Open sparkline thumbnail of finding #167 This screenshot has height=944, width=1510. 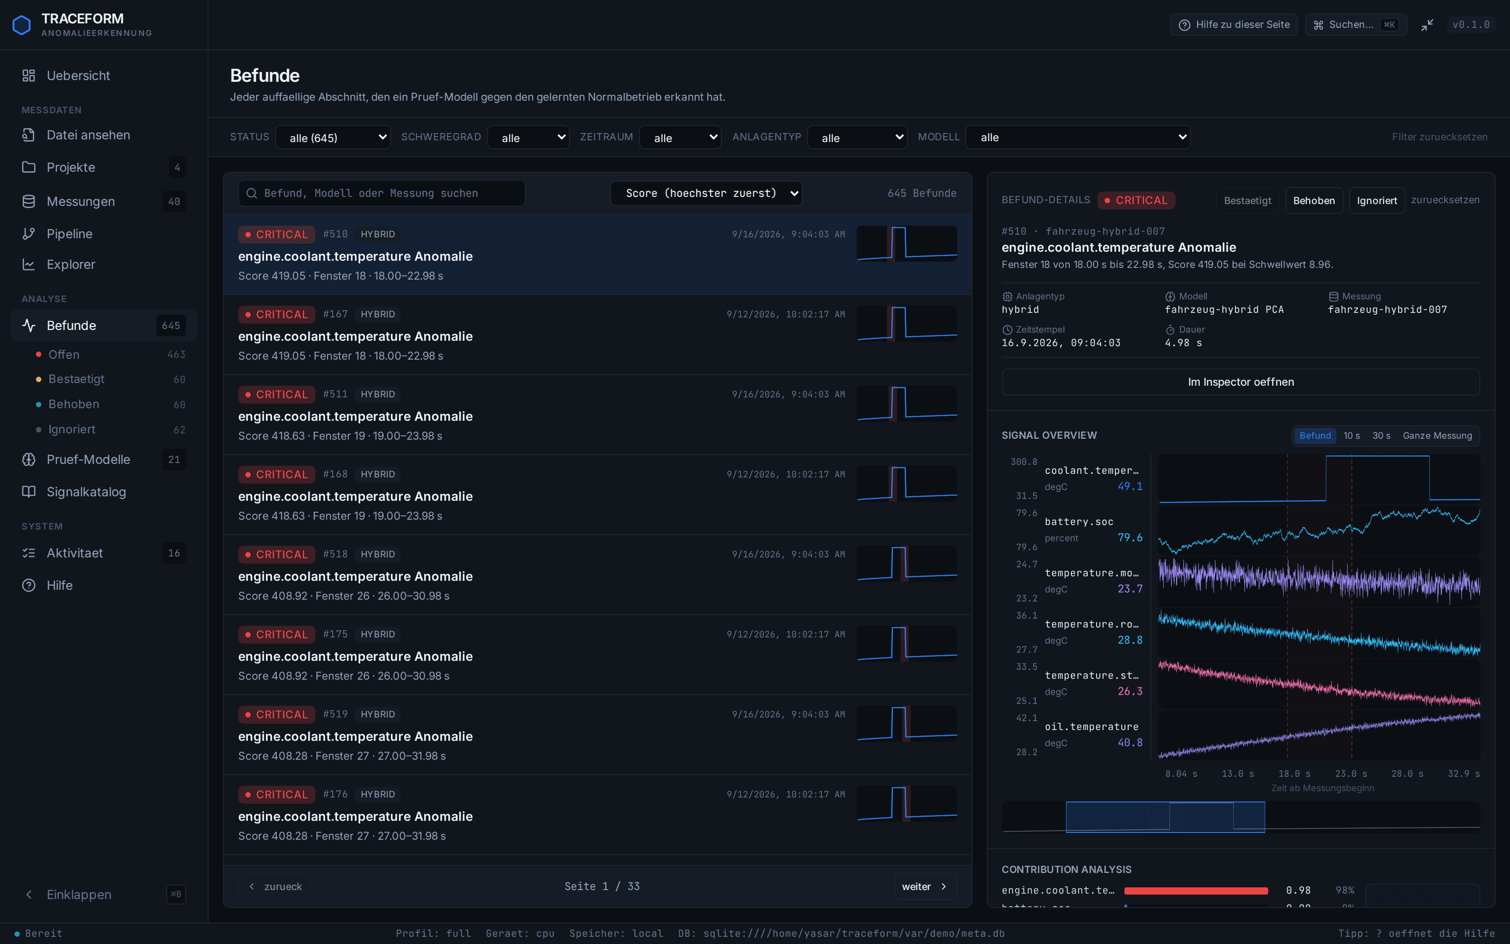tap(906, 323)
